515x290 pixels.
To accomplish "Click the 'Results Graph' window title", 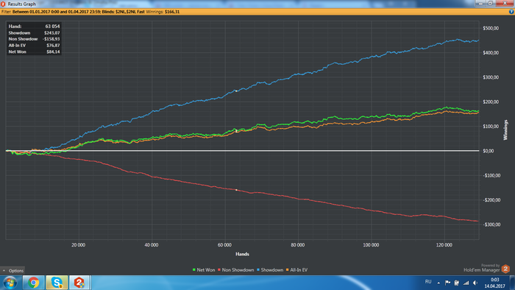I will [21, 4].
